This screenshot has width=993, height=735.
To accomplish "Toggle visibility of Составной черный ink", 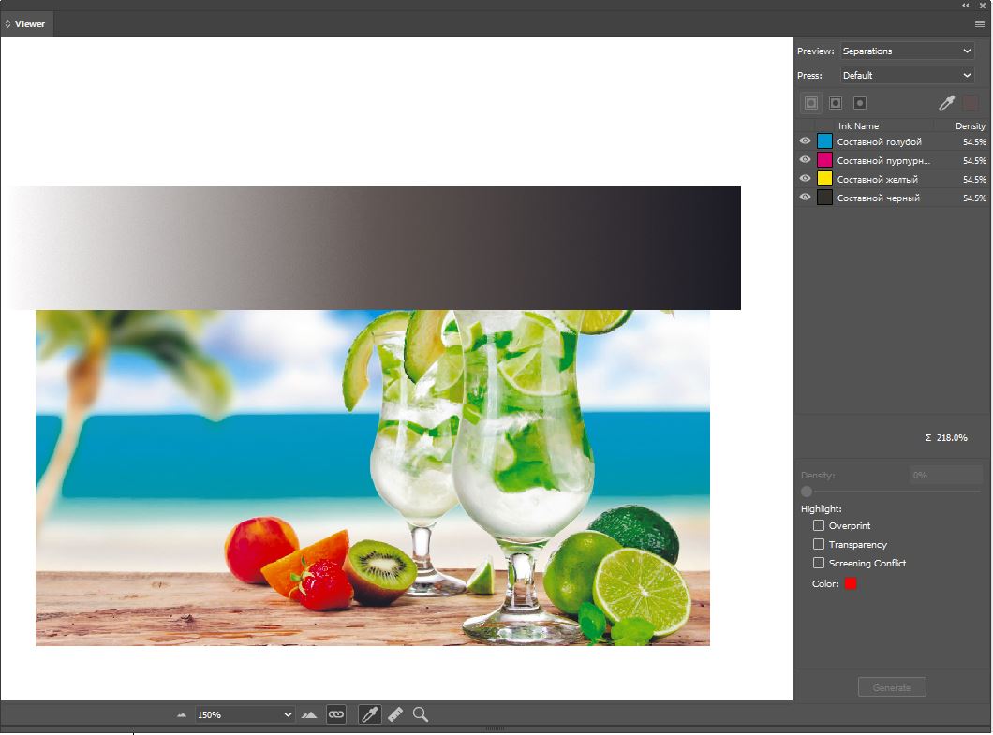I will (x=805, y=197).
